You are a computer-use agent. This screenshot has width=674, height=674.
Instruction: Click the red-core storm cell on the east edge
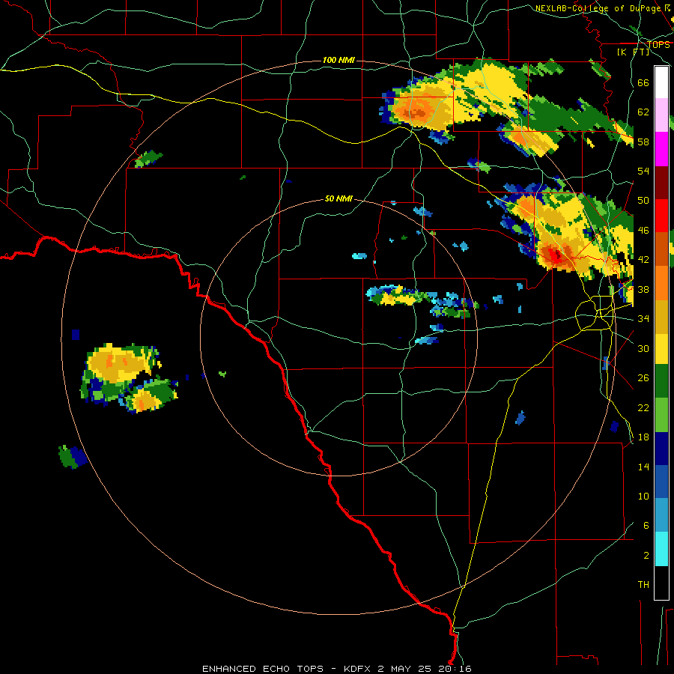click(554, 255)
